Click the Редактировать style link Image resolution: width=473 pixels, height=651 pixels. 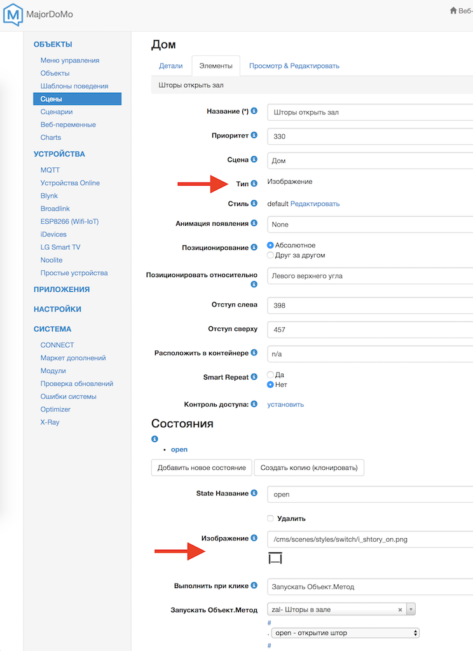[x=315, y=203]
